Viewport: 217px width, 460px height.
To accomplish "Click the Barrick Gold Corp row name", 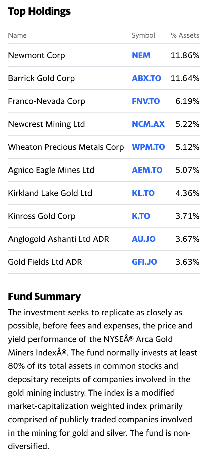I will pos(41,78).
